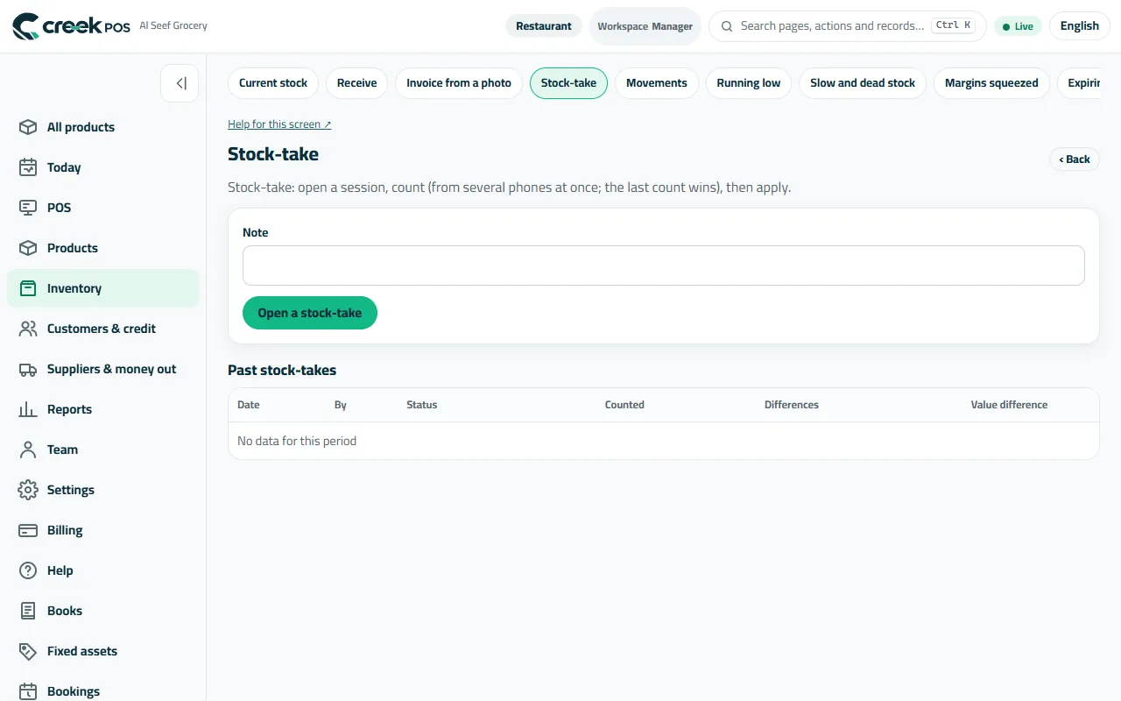Click the Value difference column header
Viewport: 1121px width, 701px height.
coord(1009,405)
